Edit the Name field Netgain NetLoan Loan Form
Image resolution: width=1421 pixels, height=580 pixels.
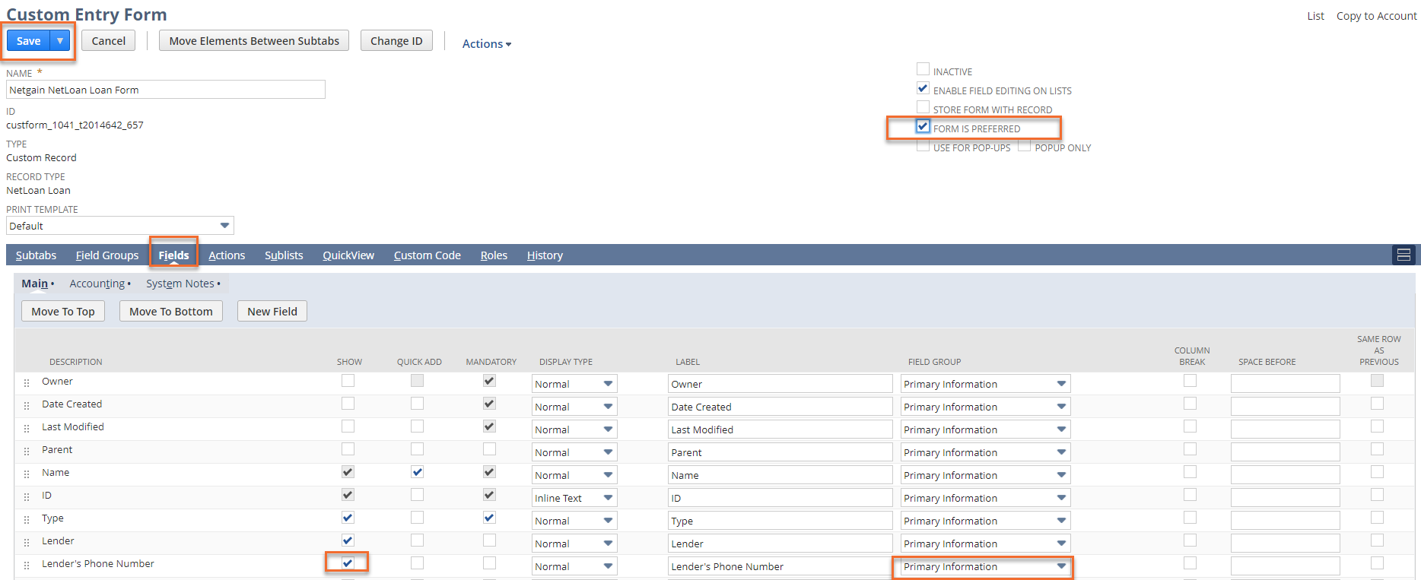(166, 90)
